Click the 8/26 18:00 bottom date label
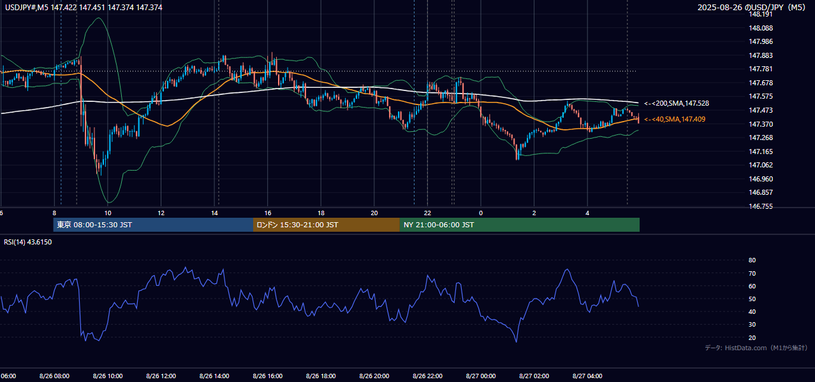The height and width of the screenshot is (382, 815). tap(321, 376)
